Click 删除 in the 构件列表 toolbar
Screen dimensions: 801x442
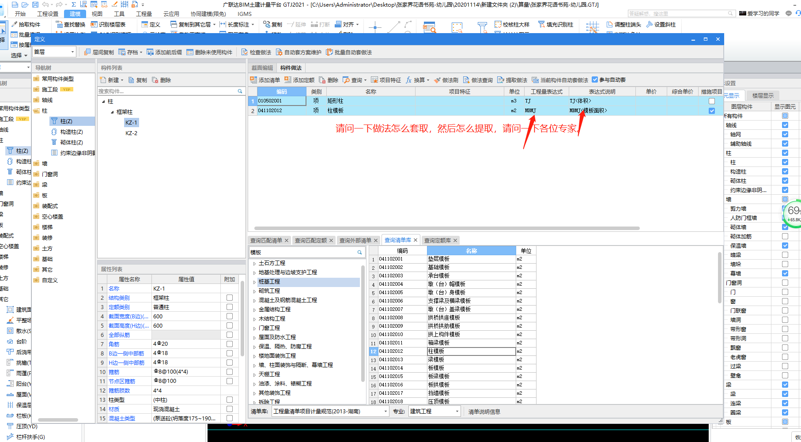coord(162,80)
